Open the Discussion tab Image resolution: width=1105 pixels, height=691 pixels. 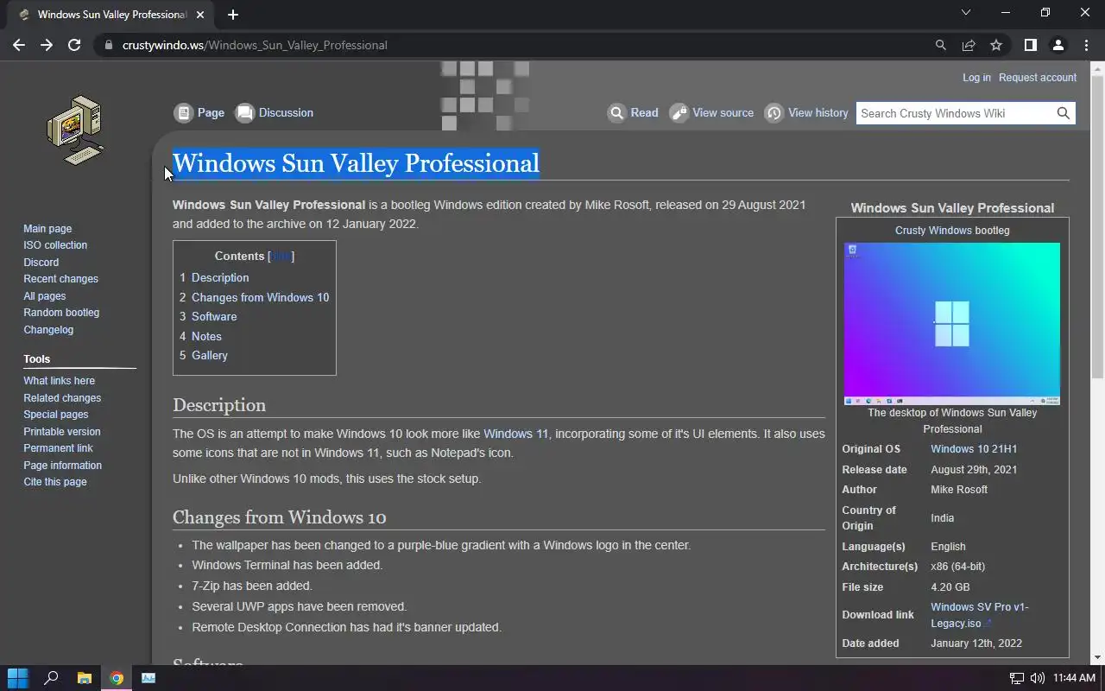[x=275, y=113]
